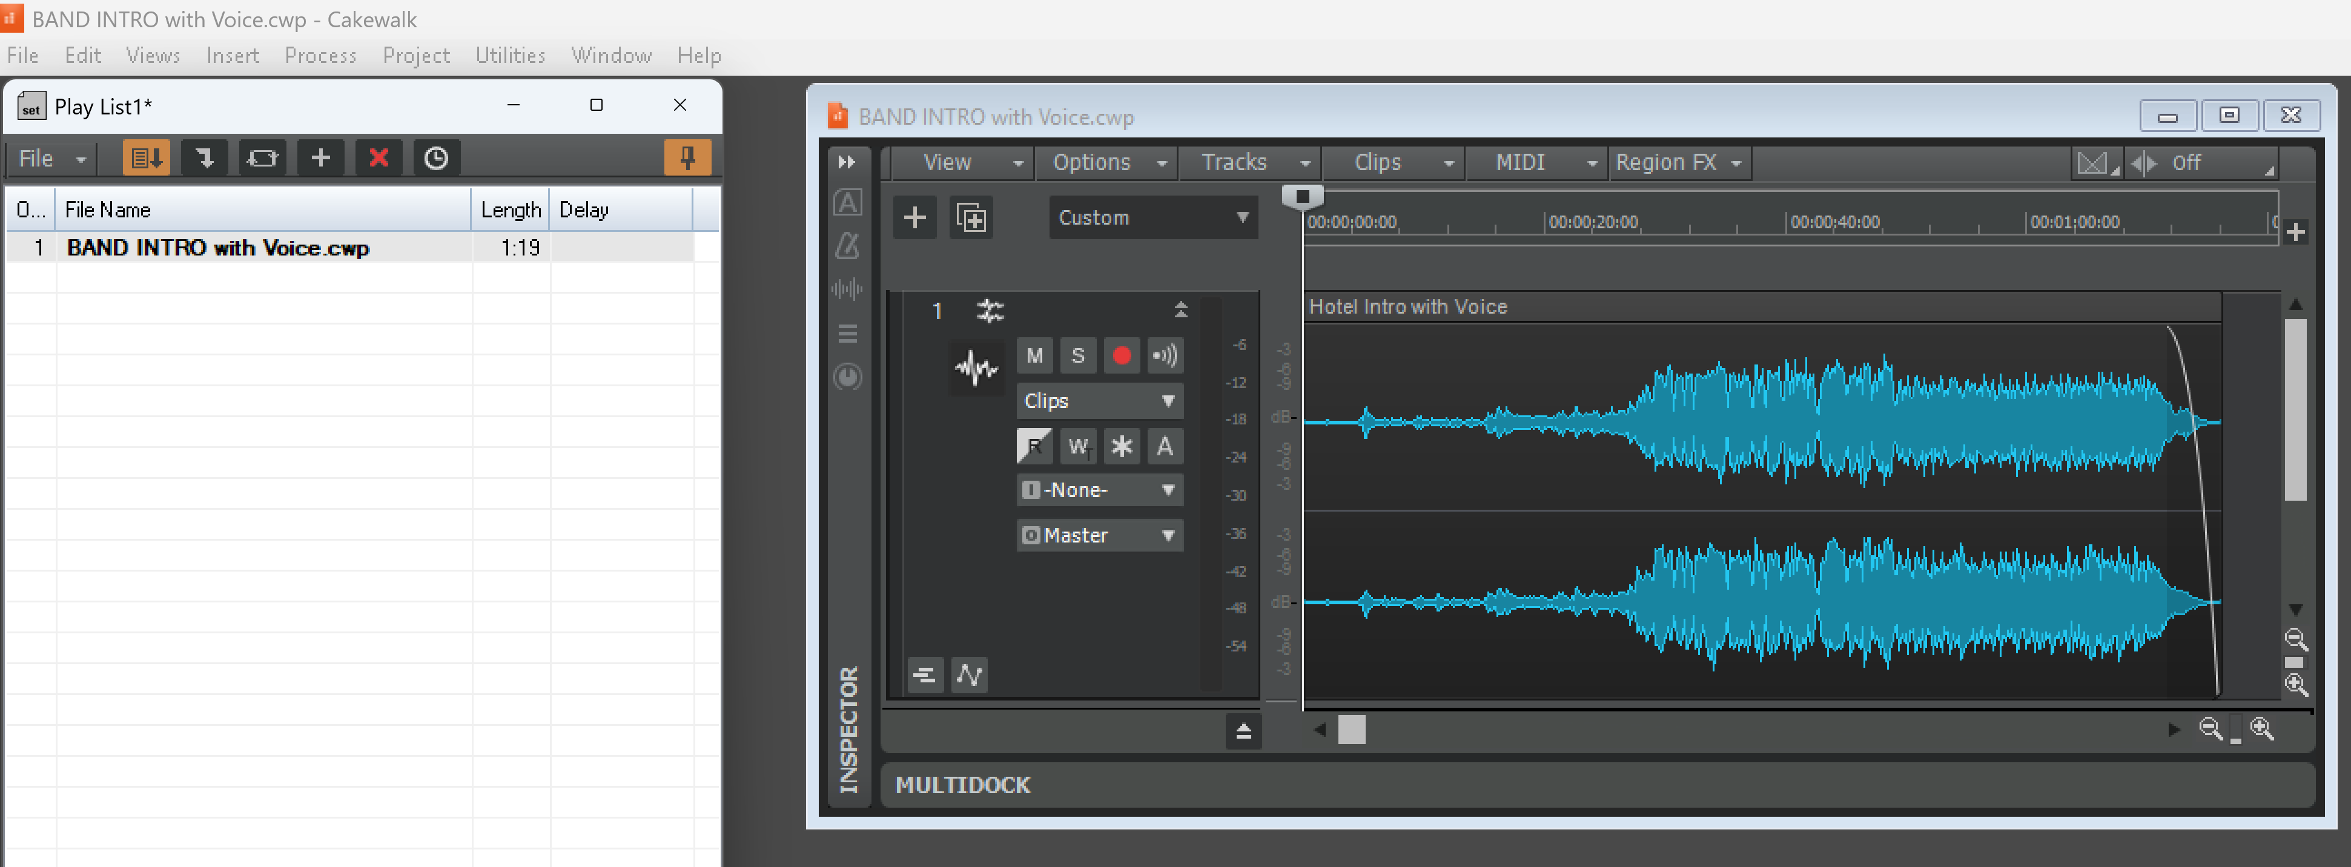Image resolution: width=2351 pixels, height=867 pixels.
Task: Toggle input echo on track 1
Action: (1165, 356)
